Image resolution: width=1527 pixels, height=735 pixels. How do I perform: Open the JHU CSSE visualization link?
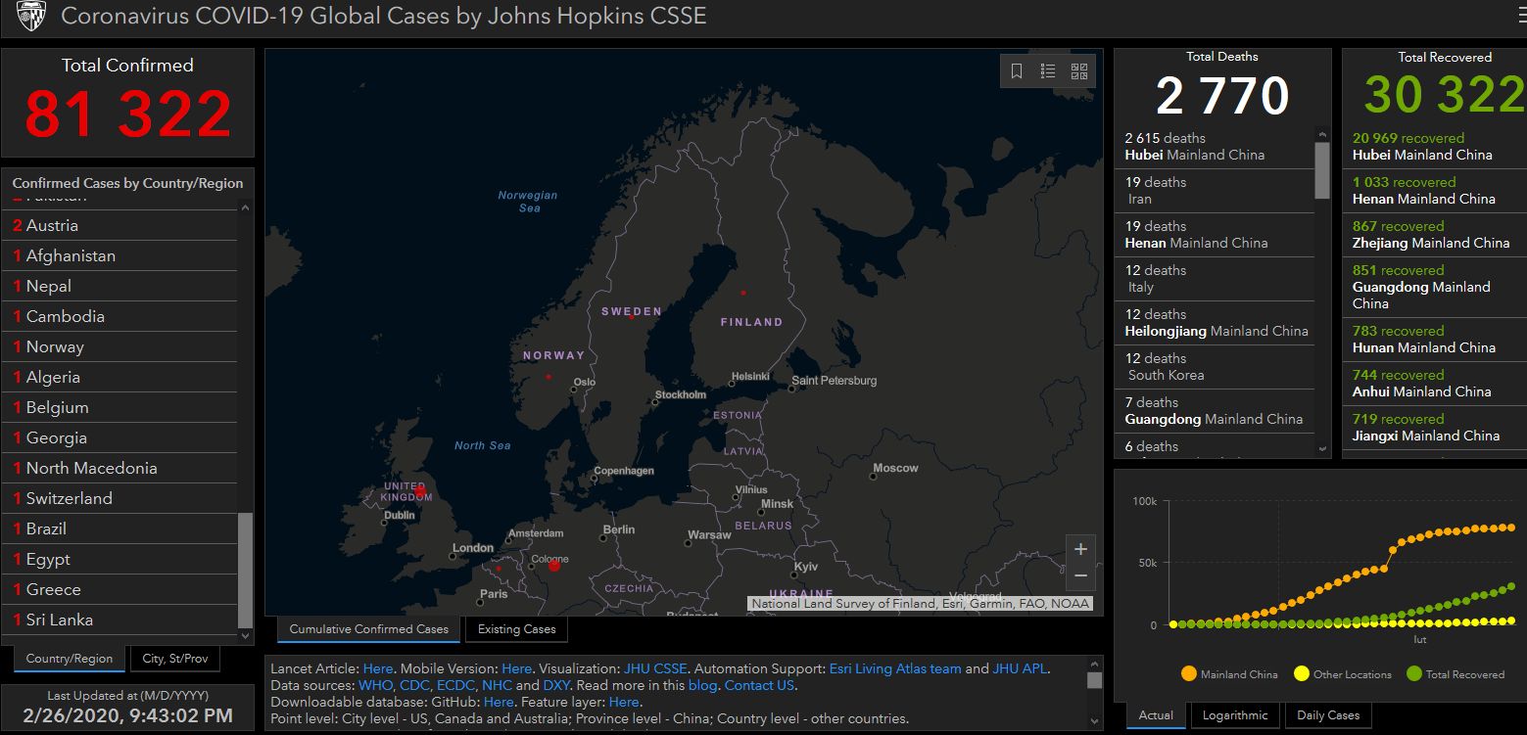(655, 668)
